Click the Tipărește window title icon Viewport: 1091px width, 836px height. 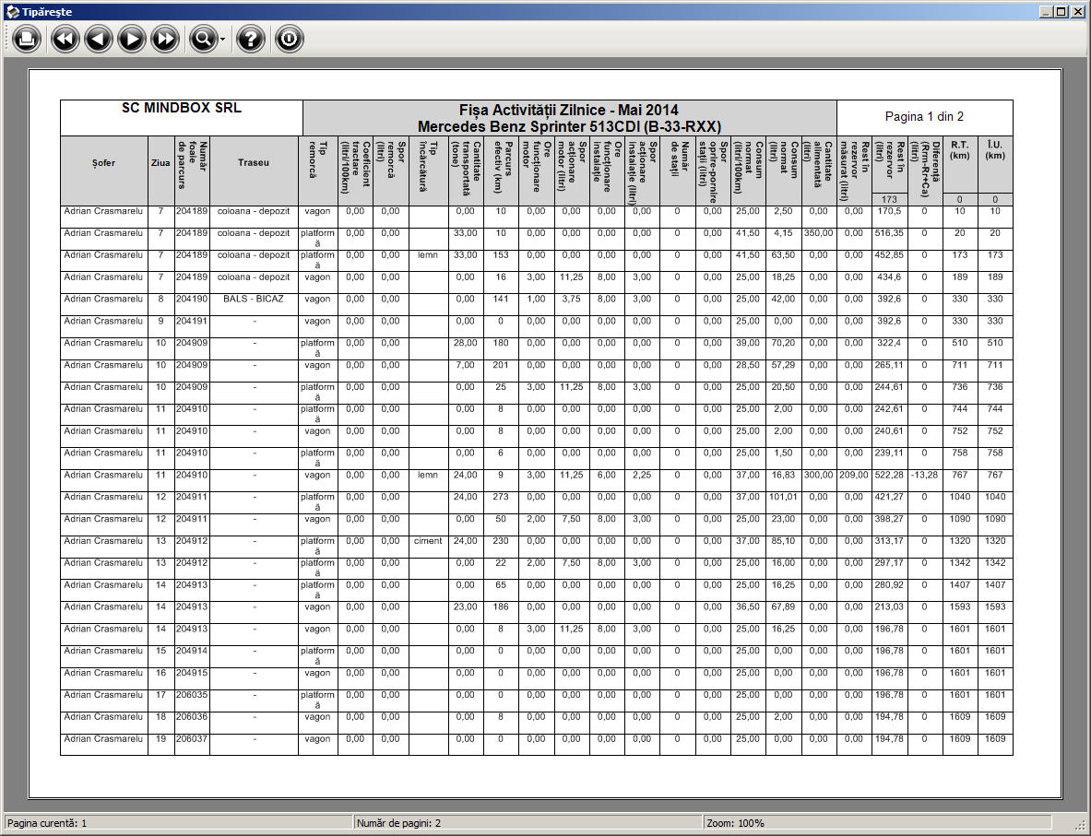11,12
